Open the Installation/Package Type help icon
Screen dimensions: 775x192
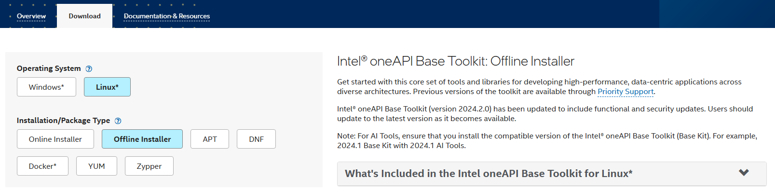[x=118, y=121]
